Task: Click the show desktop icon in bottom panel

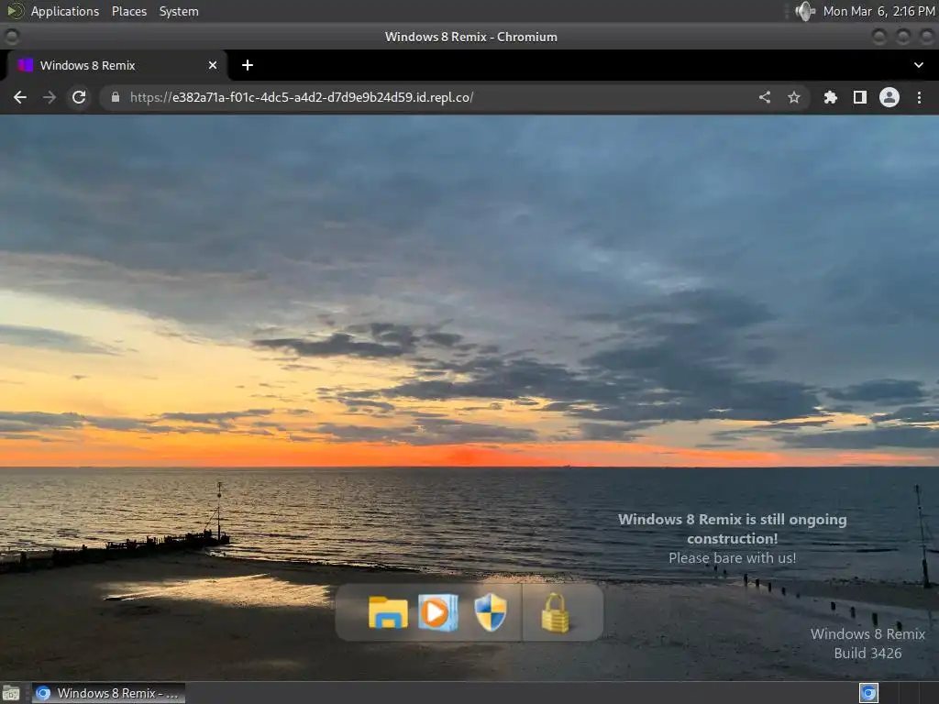Action: point(11,693)
